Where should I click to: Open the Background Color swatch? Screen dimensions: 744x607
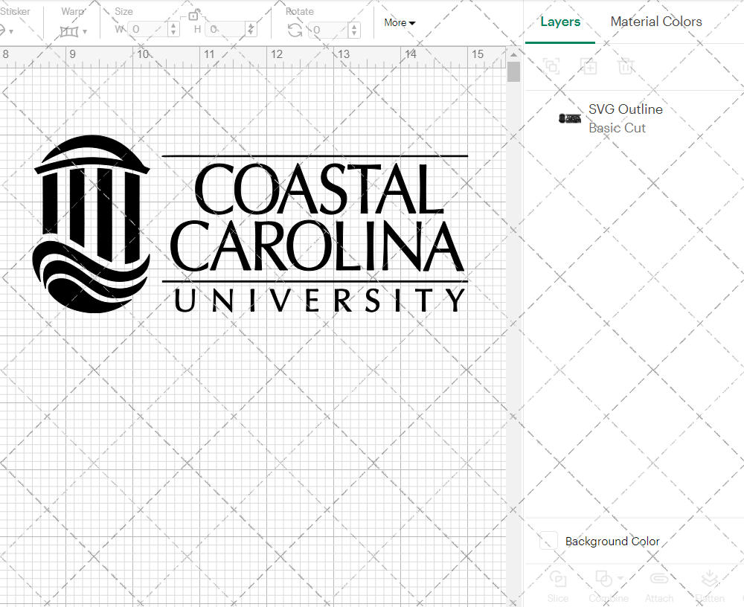coord(548,542)
